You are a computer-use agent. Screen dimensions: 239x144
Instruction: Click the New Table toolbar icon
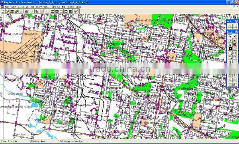(3, 11)
